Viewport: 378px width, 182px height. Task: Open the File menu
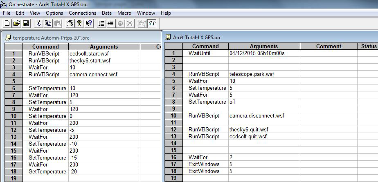tap(7, 13)
